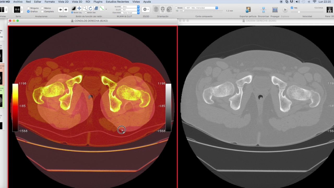
Task: Click the PET color scale bar on fused image
Action: point(15,107)
